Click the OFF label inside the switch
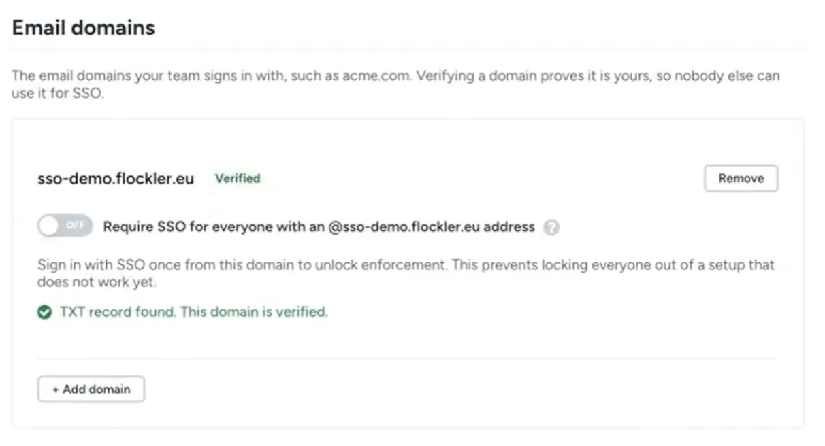825x446 pixels. click(75, 226)
